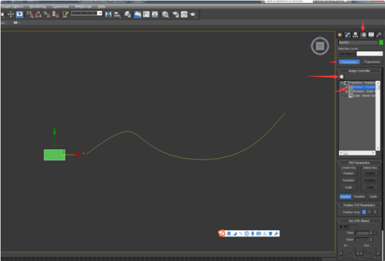Click the green object color swatch

pyautogui.click(x=381, y=42)
